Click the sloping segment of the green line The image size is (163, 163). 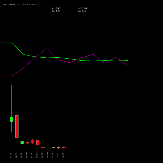tap(17, 48)
